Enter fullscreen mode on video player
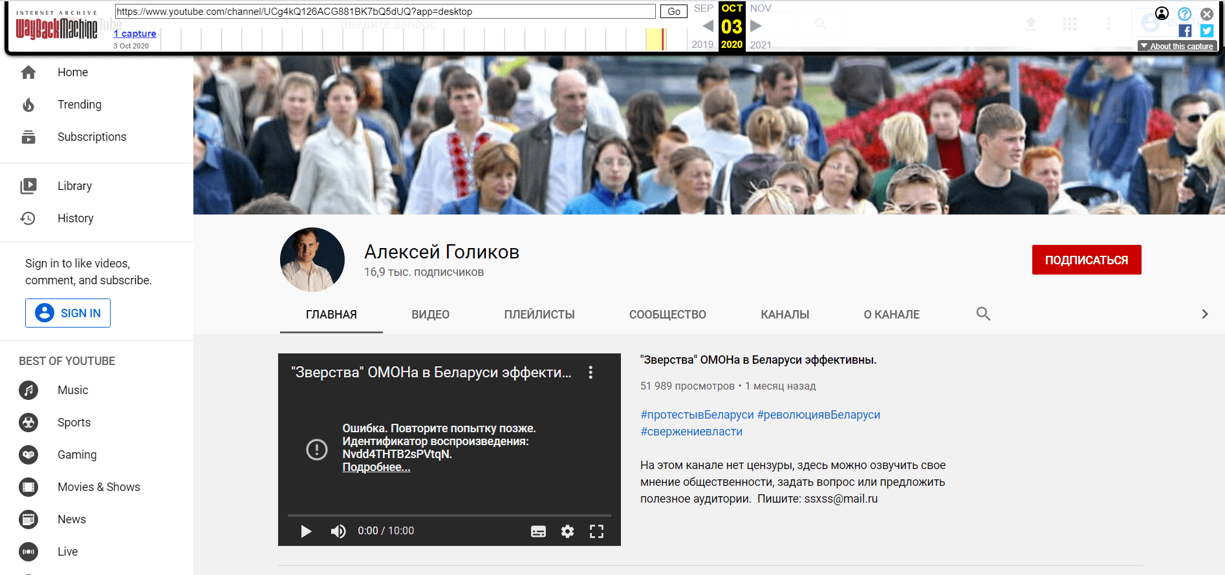This screenshot has width=1225, height=575. pos(596,531)
